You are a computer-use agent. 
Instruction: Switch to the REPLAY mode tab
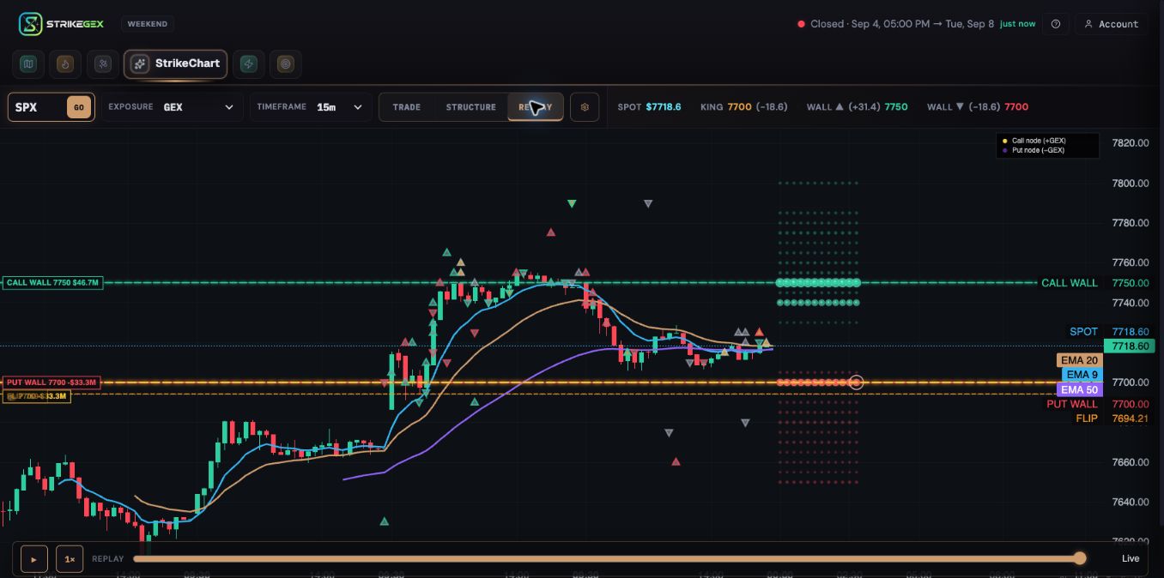tap(536, 107)
